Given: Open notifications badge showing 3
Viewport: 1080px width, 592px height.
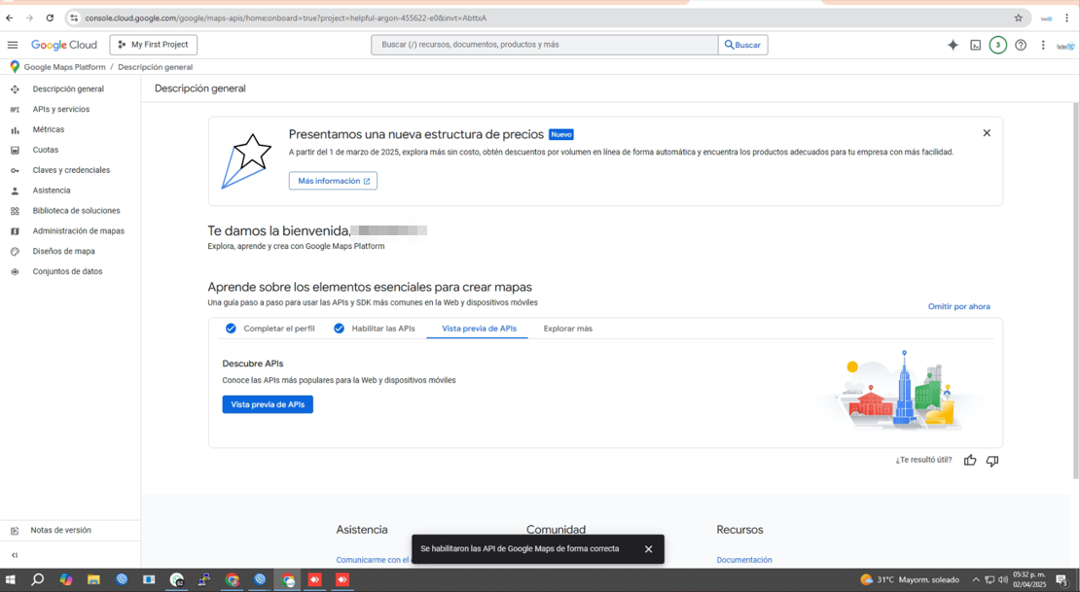Looking at the screenshot, I should pos(997,45).
